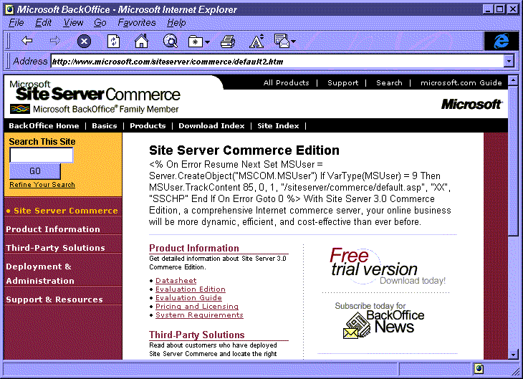Open the Support link in header

click(343, 82)
